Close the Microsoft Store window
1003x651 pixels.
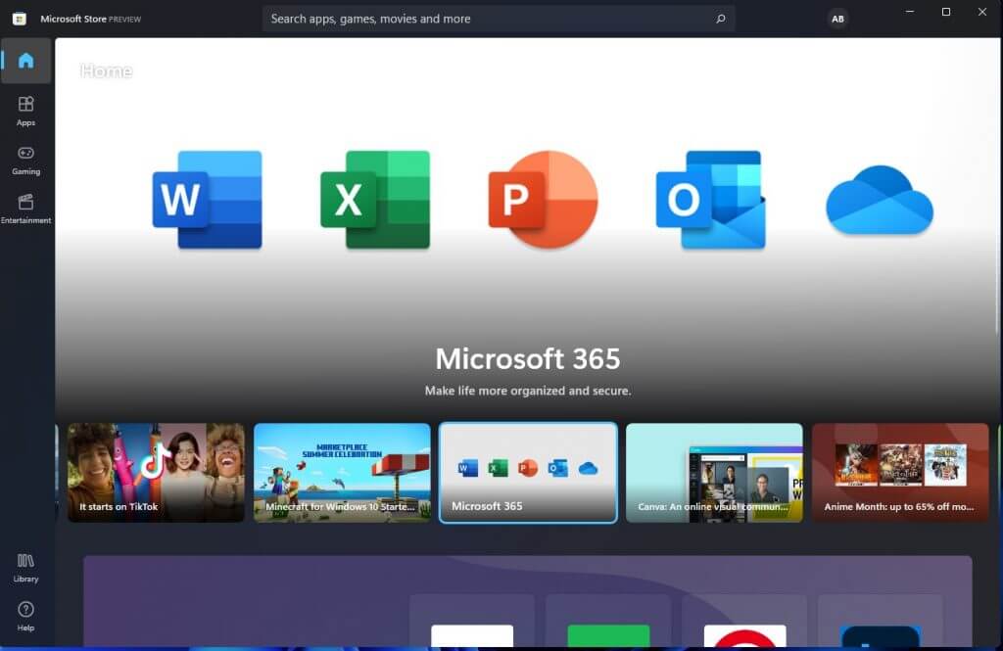tap(982, 12)
